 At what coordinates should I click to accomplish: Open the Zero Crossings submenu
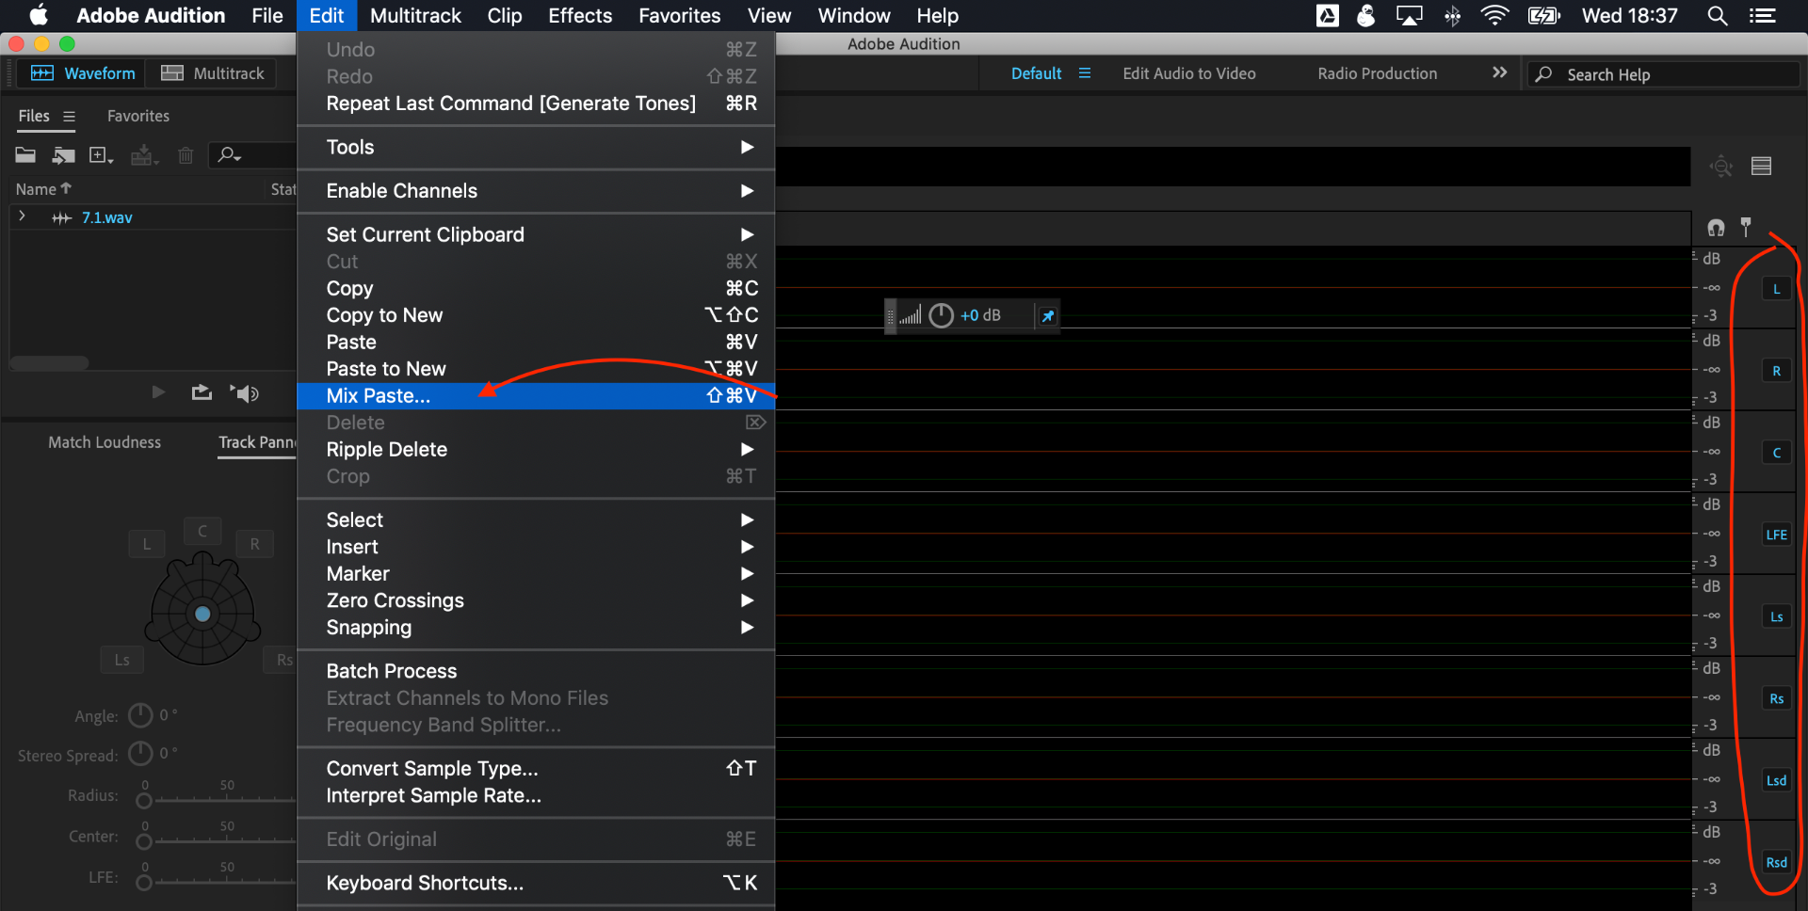[536, 601]
